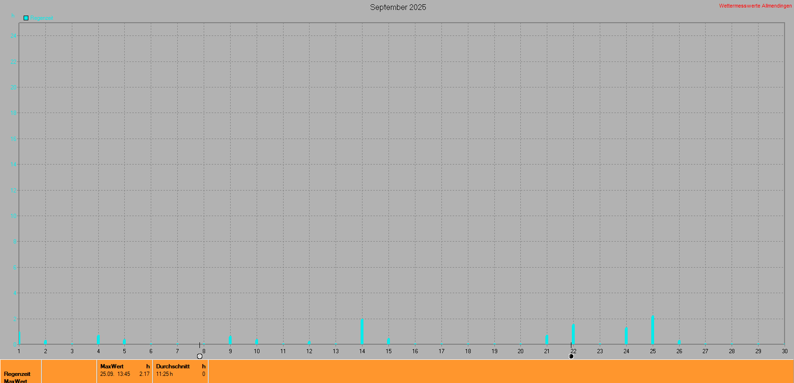Viewport: 794px width, 383px height.
Task: Click the cyan Regenzeit legend square
Action: pyautogui.click(x=26, y=18)
